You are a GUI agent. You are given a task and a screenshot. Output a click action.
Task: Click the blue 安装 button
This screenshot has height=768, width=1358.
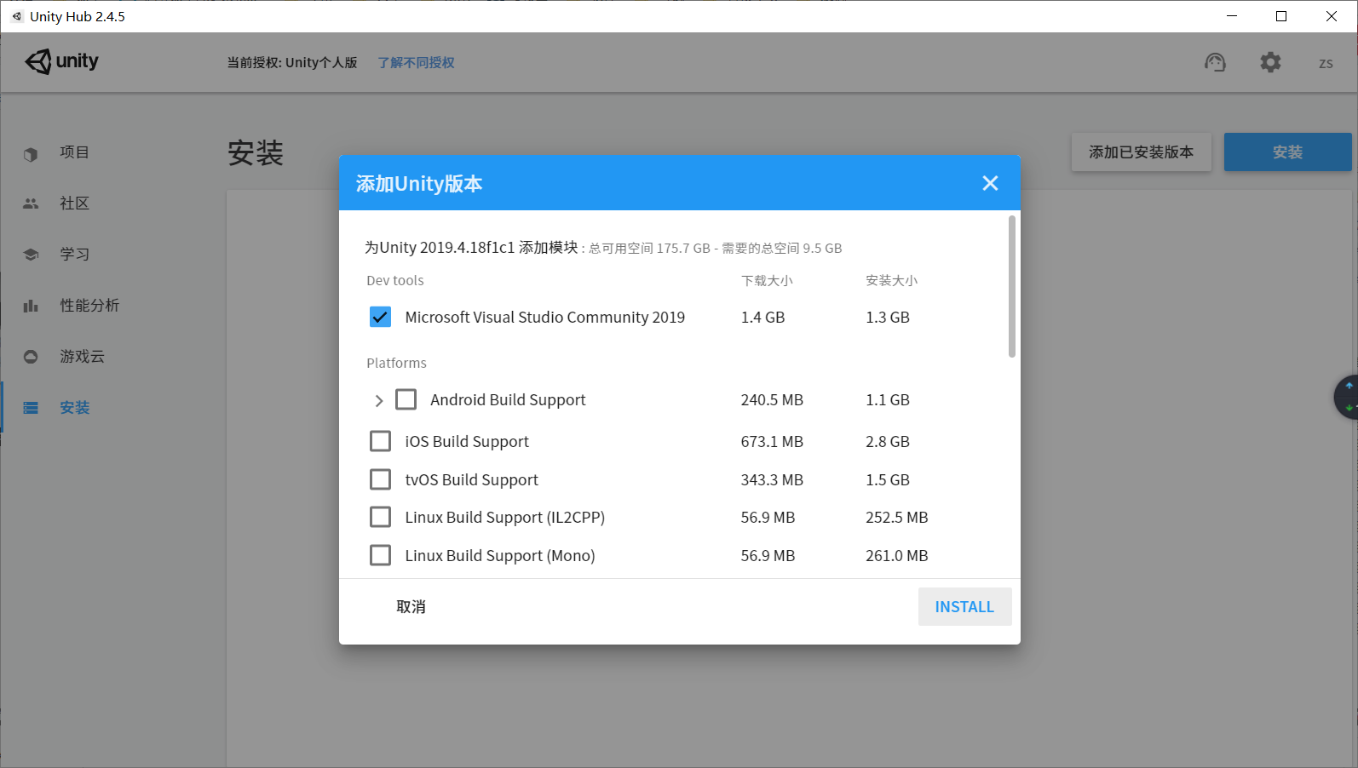coord(1287,152)
